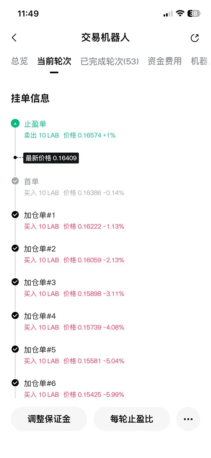Tap the Wi-Fi icon in status bar

point(180,14)
